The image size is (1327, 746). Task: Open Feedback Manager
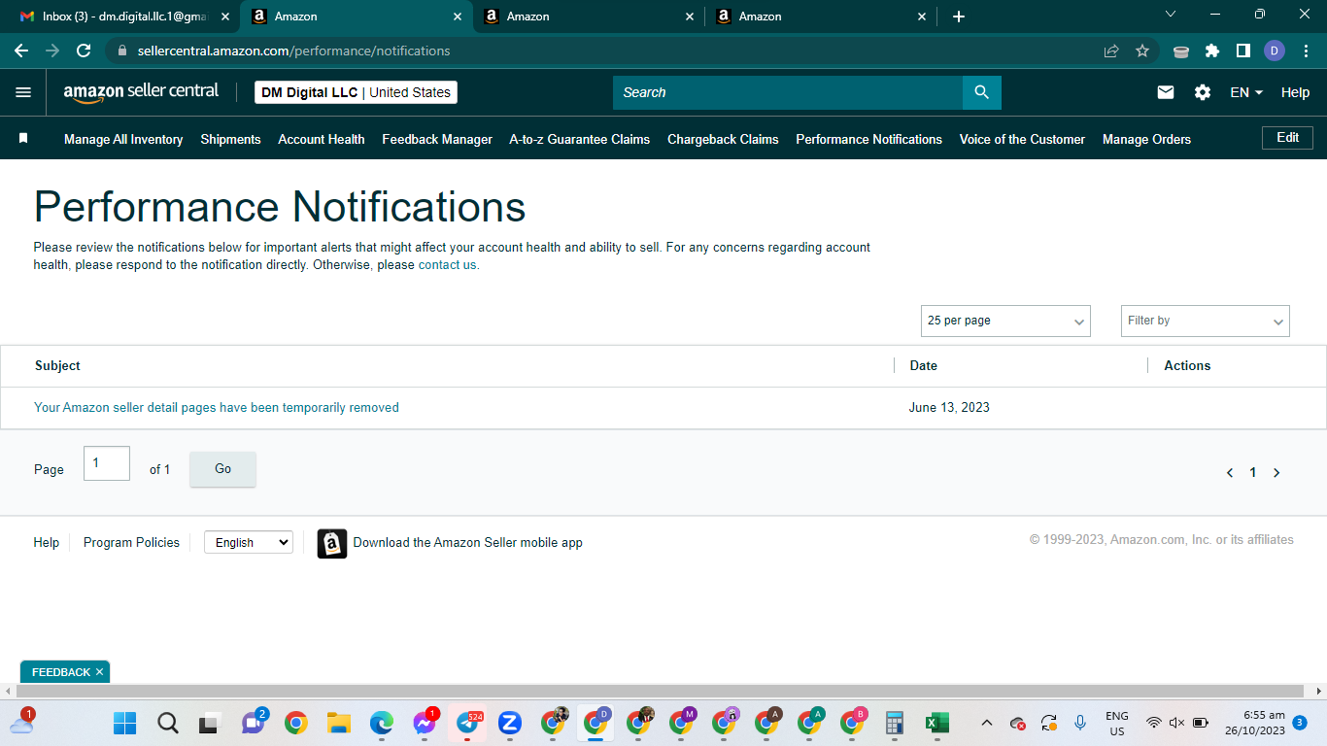pyautogui.click(x=437, y=139)
